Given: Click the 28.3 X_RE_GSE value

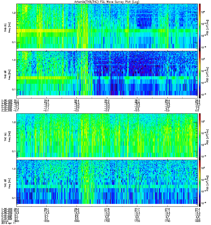Looking at the screenshot, I should point(16,209).
